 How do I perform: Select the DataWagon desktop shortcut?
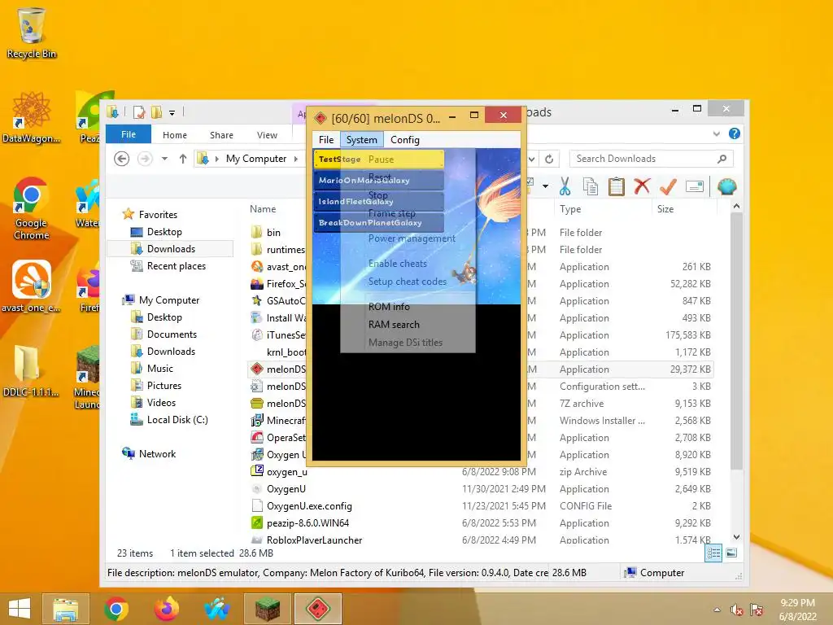[32, 117]
